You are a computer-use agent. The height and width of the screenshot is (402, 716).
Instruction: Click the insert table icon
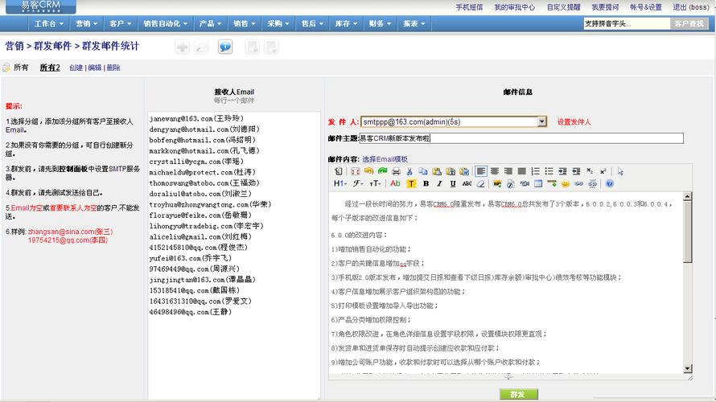click(538, 183)
